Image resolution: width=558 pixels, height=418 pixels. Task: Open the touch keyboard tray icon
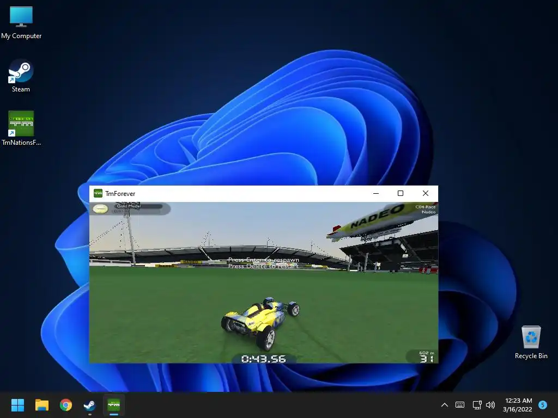click(x=460, y=405)
